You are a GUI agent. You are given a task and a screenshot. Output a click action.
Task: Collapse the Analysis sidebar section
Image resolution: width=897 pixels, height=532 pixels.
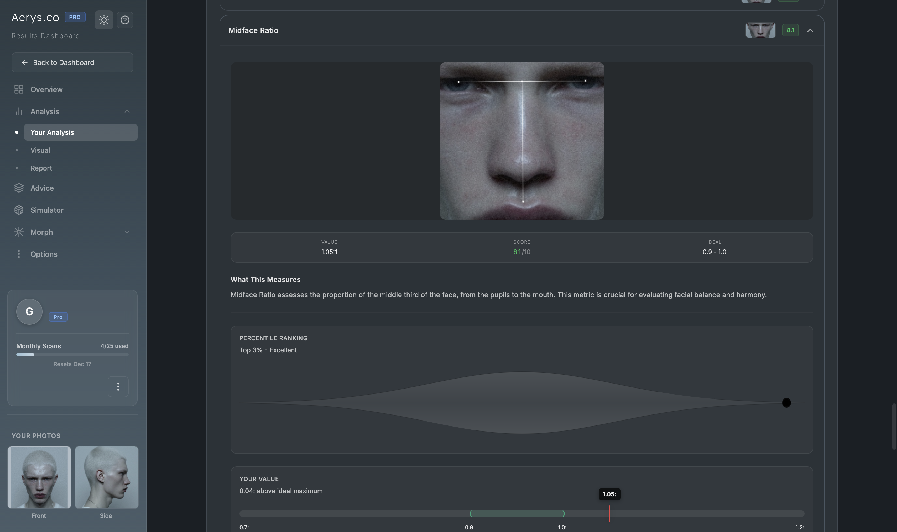coord(127,111)
